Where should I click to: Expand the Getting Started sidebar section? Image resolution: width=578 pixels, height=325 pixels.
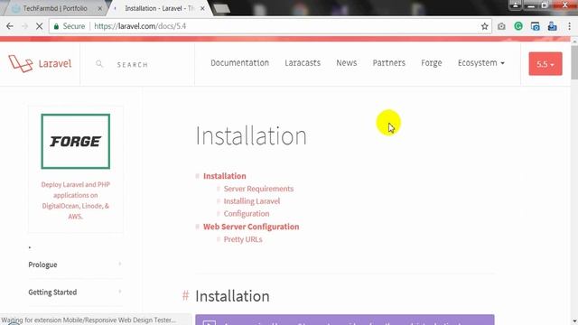75,292
